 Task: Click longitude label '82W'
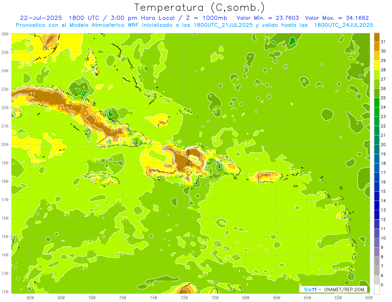pyautogui.click(x=30, y=298)
